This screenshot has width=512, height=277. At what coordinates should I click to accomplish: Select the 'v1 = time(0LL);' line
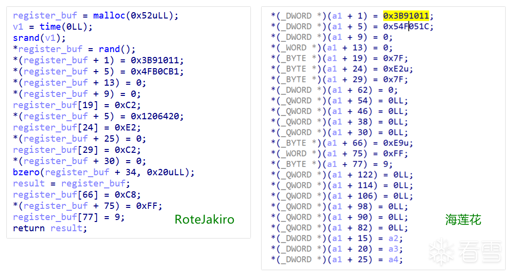tap(53, 27)
